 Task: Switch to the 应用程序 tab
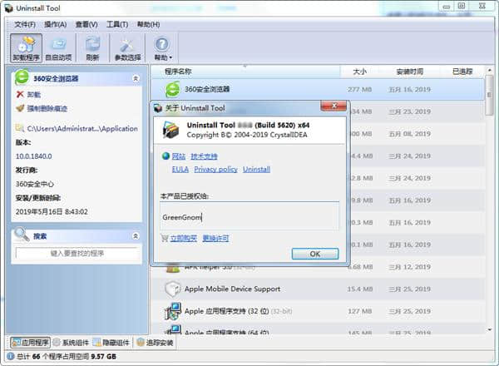point(30,343)
